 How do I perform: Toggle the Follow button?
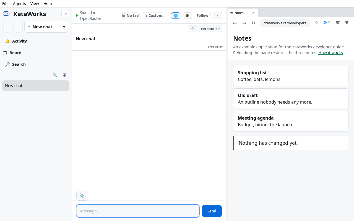pyautogui.click(x=202, y=15)
